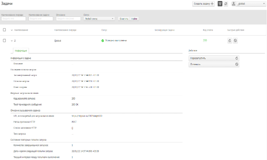
Task: Focus the 'Наименование очереди' filter field
Action: click(14, 19)
